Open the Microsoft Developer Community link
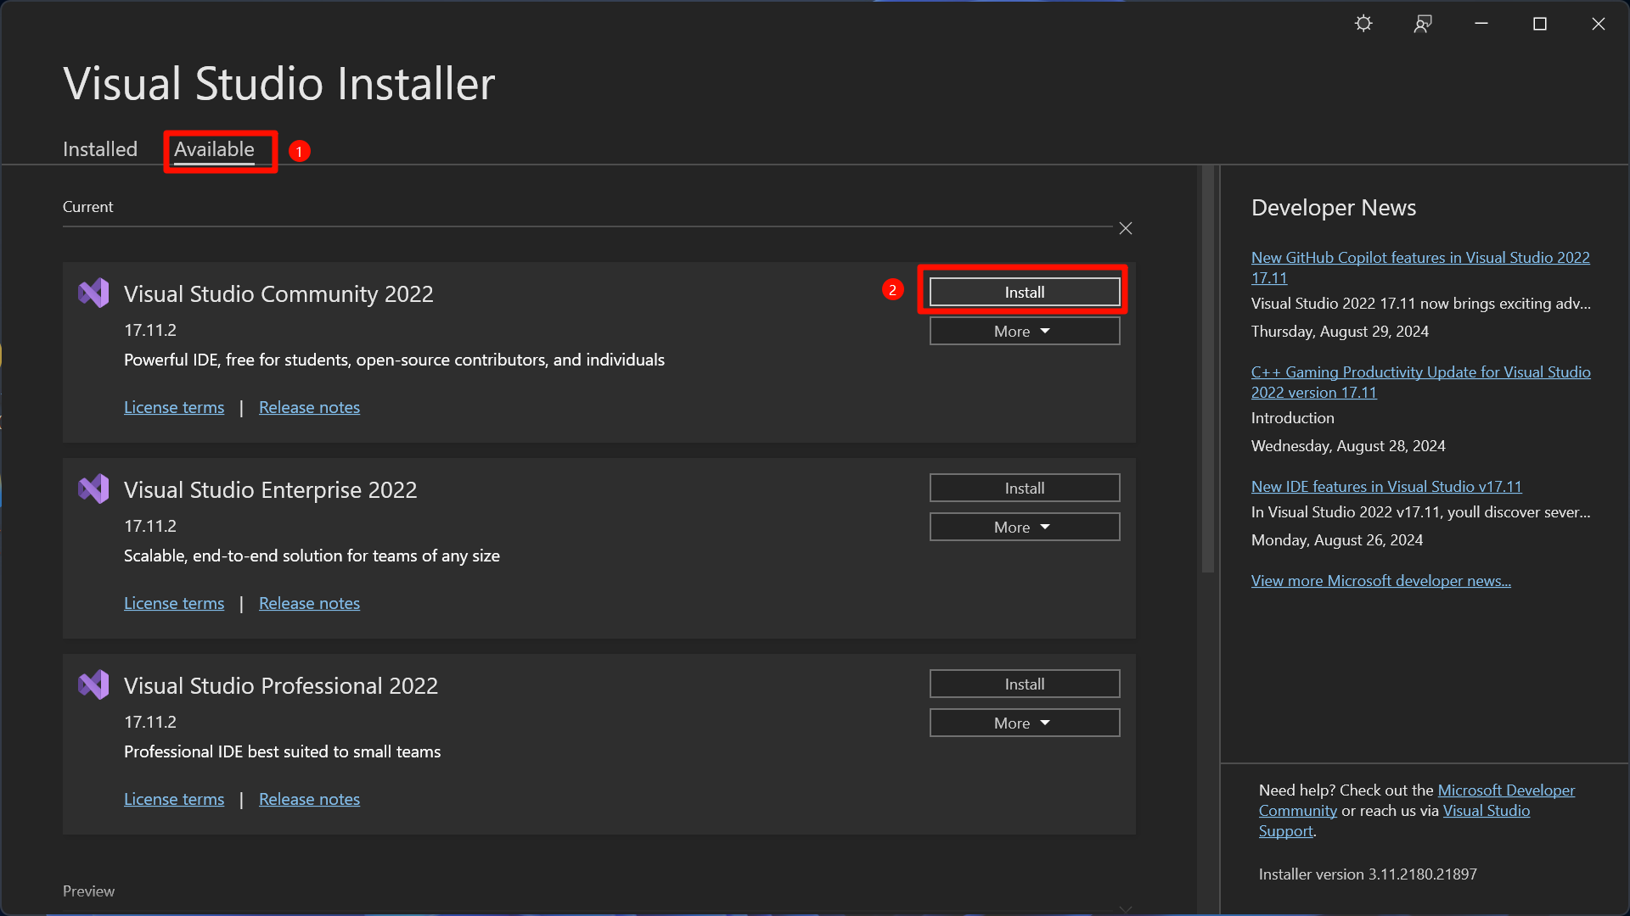Image resolution: width=1630 pixels, height=916 pixels. pos(1505,790)
